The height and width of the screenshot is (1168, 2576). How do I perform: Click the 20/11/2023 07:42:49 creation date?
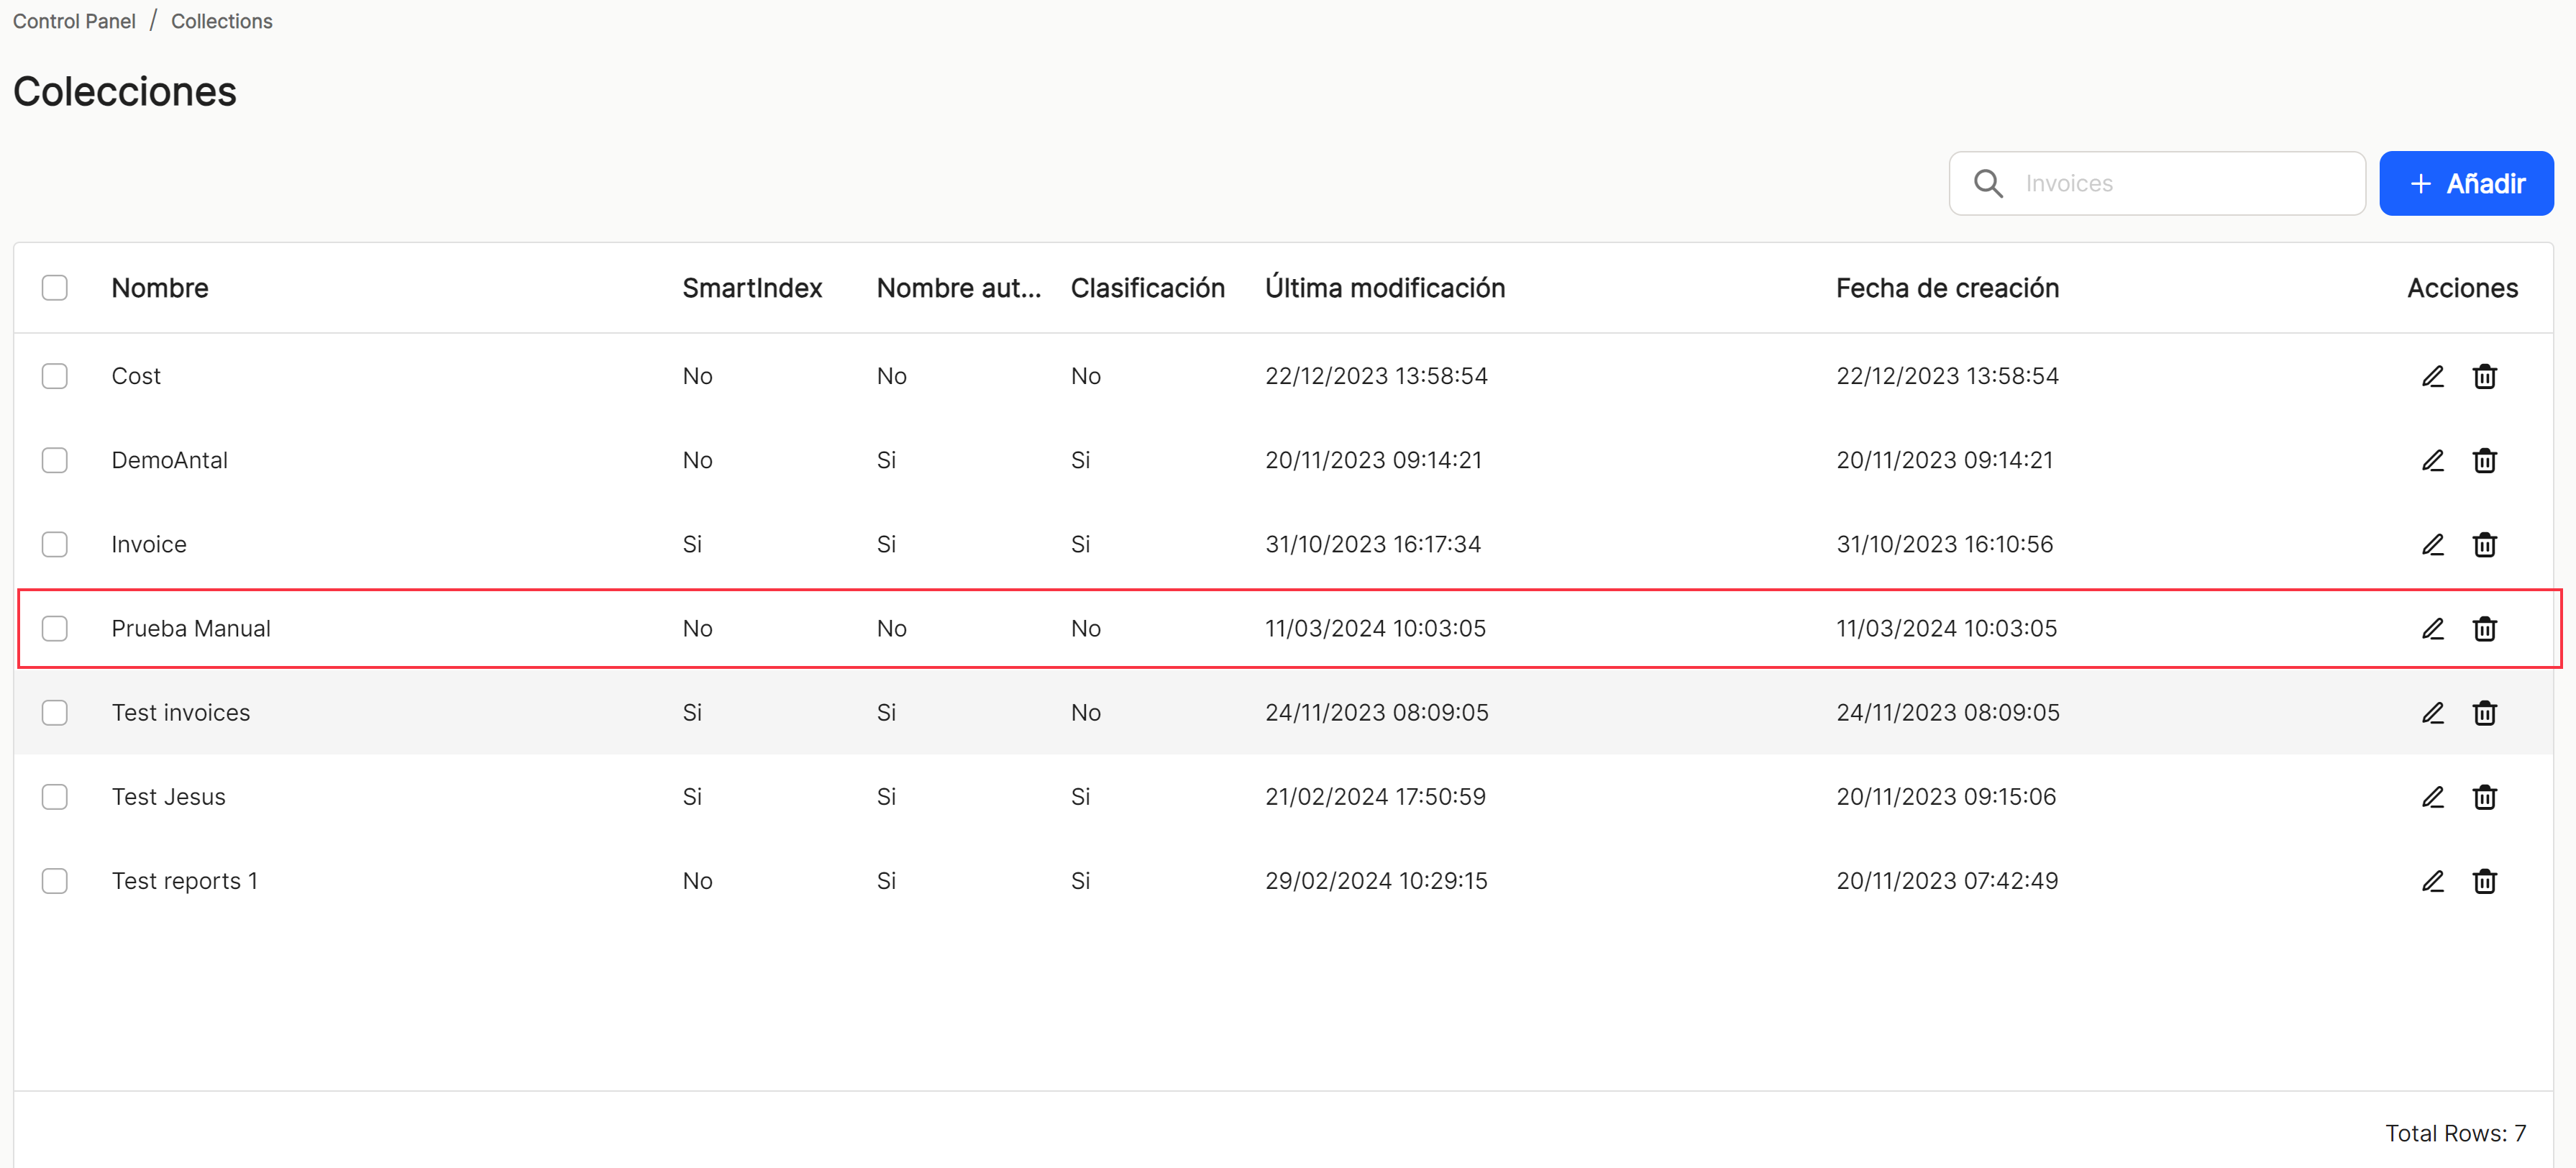pos(1947,880)
